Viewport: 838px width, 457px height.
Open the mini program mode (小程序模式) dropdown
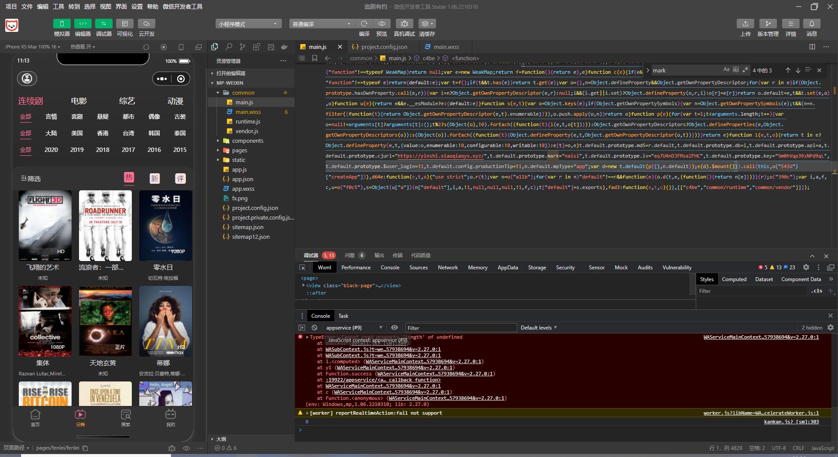(248, 24)
